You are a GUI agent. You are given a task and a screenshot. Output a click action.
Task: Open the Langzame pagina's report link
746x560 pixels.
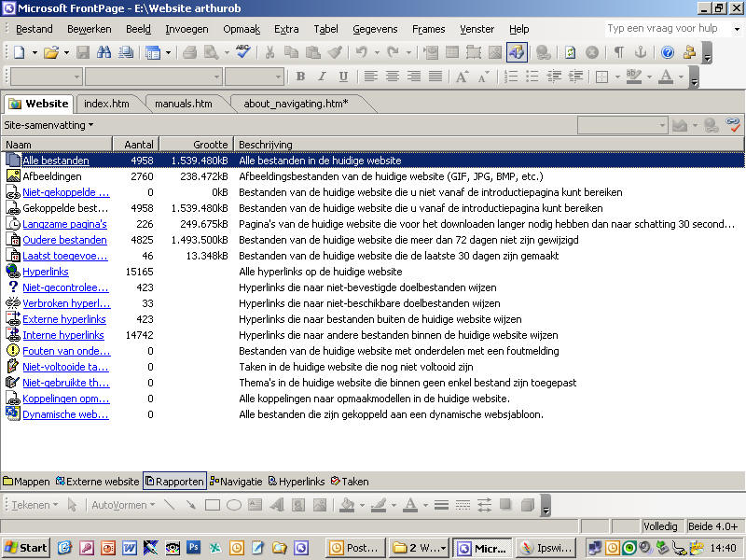64,224
